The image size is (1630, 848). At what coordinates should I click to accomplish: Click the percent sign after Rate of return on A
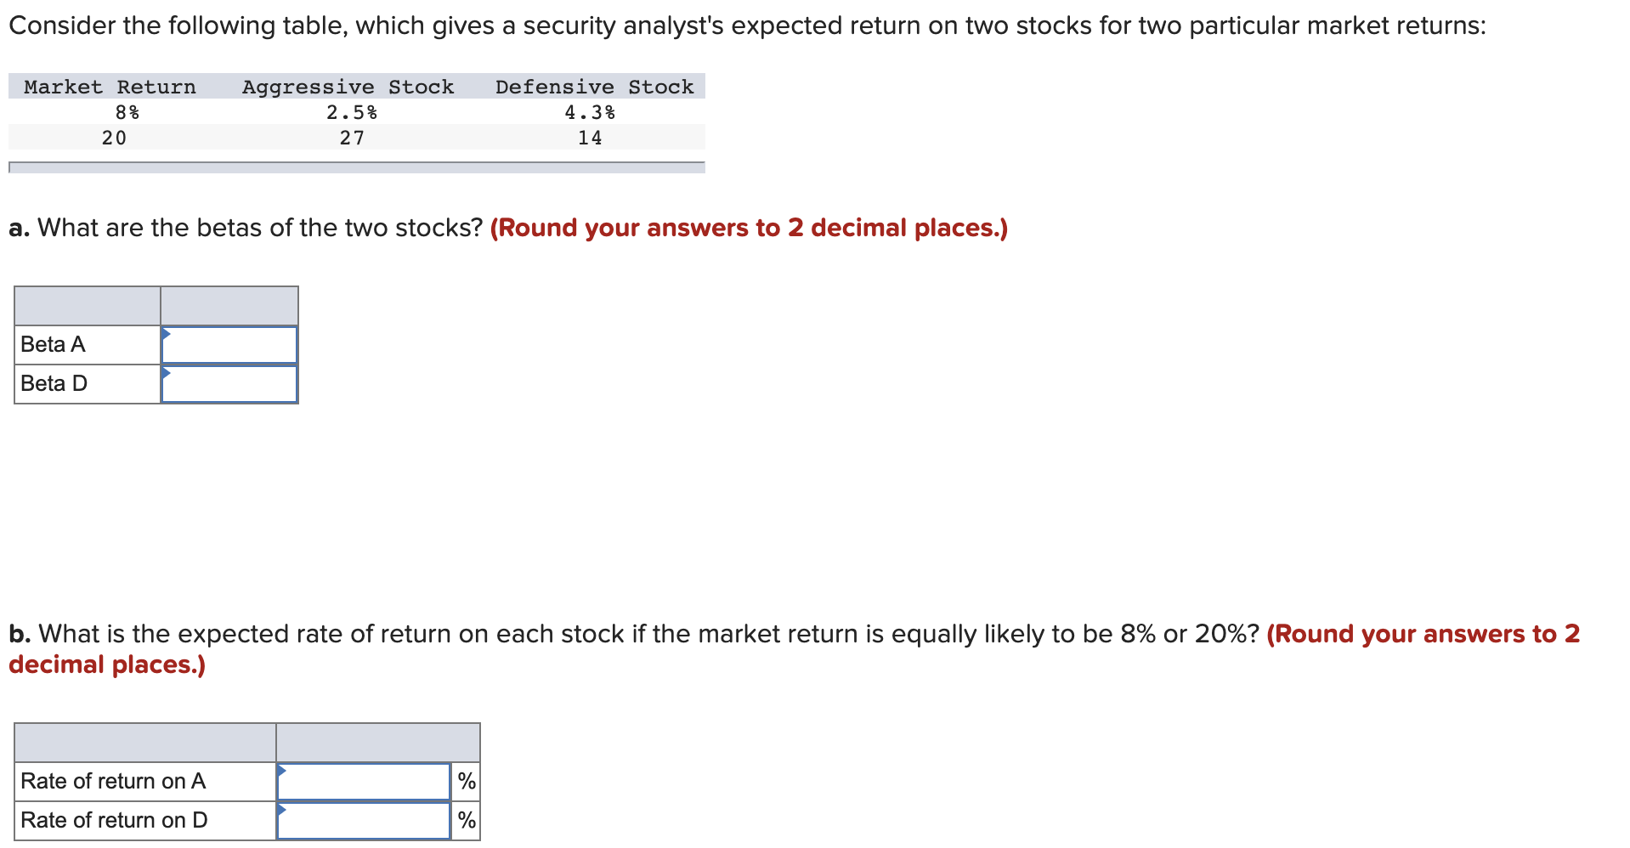click(466, 781)
